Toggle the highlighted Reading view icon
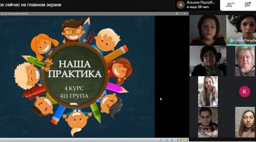This screenshot has height=142, width=256. (x=184, y=140)
